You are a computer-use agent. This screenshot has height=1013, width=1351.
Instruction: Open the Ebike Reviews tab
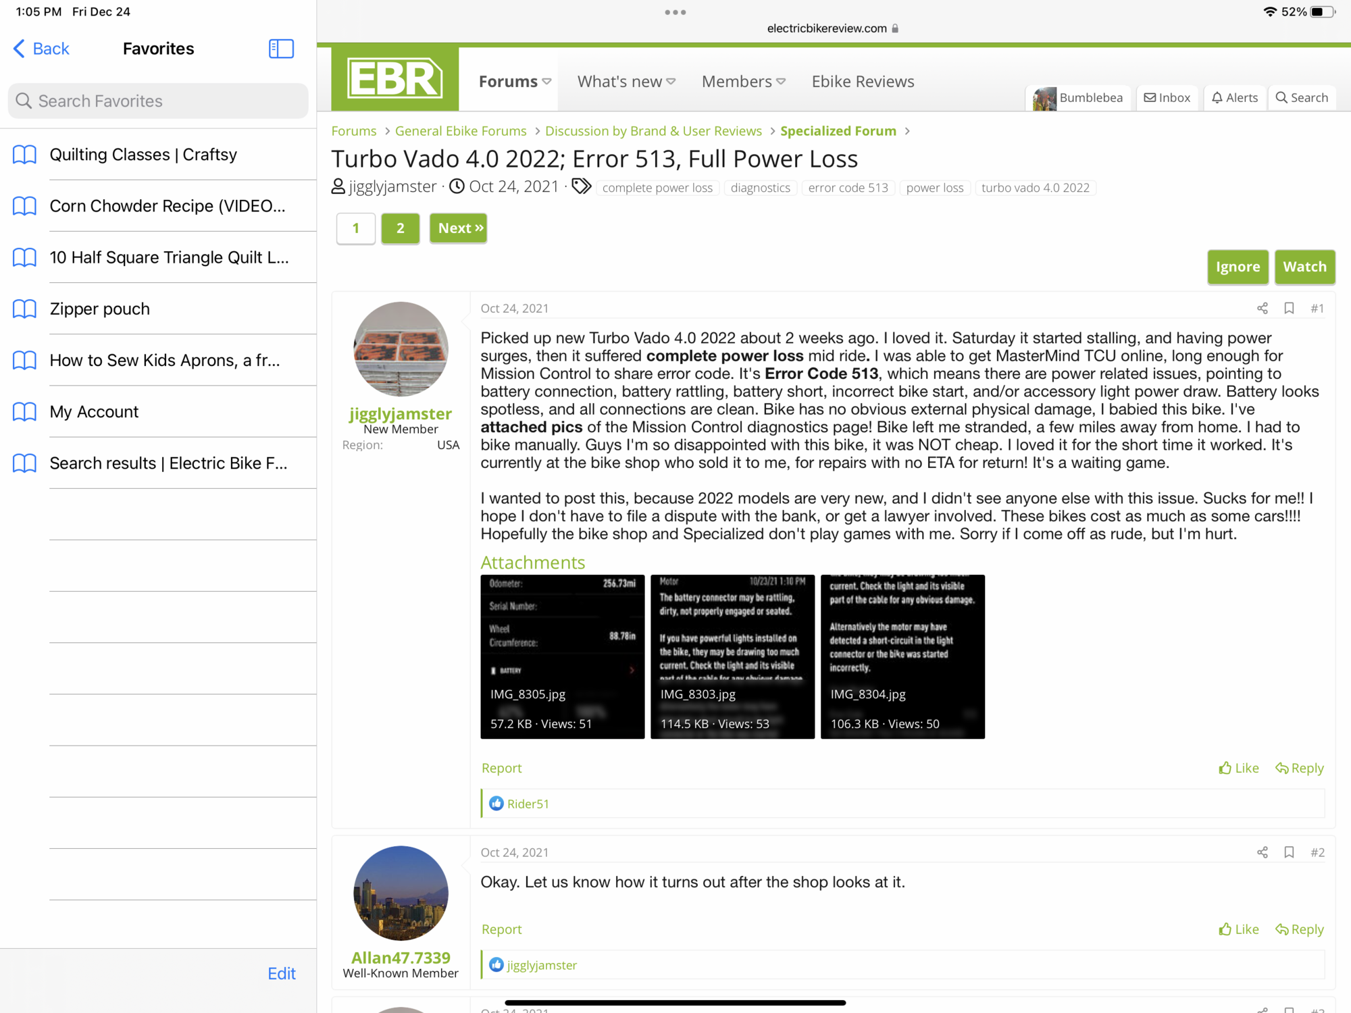coord(863,82)
